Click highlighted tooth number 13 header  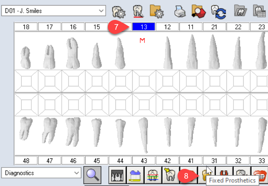point(144,27)
